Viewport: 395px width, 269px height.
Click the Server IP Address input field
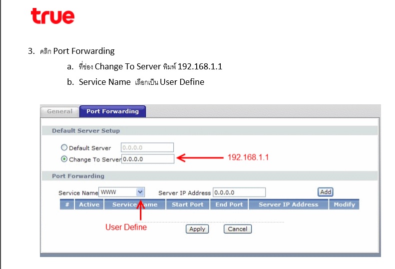239,193
